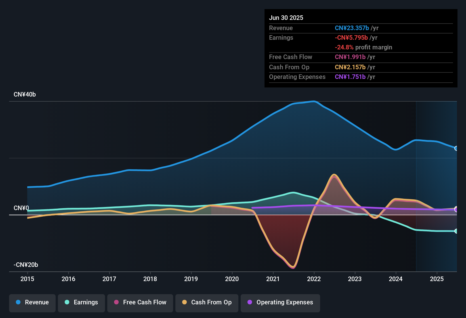Click the Operating Expenses endpoint marker
466x318 pixels.
[456, 210]
